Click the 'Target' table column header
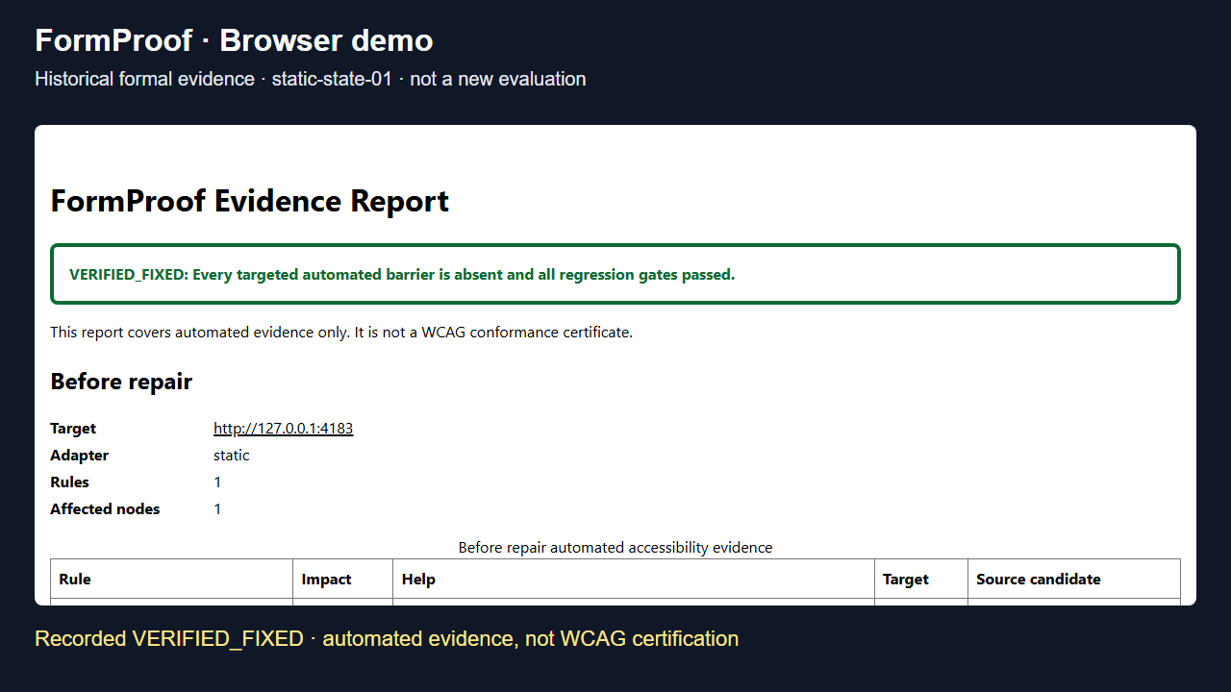Viewport: 1231px width, 692px height. tap(921, 580)
